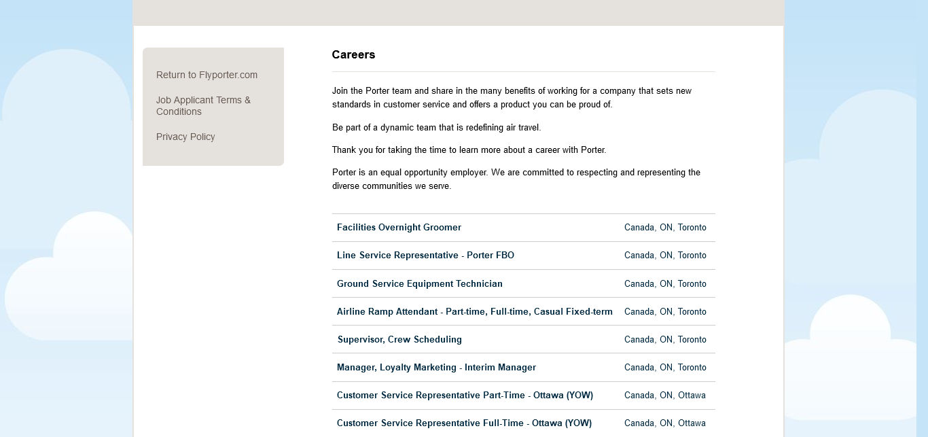Click the location for Facilities Overnight Groomer

(x=665, y=228)
